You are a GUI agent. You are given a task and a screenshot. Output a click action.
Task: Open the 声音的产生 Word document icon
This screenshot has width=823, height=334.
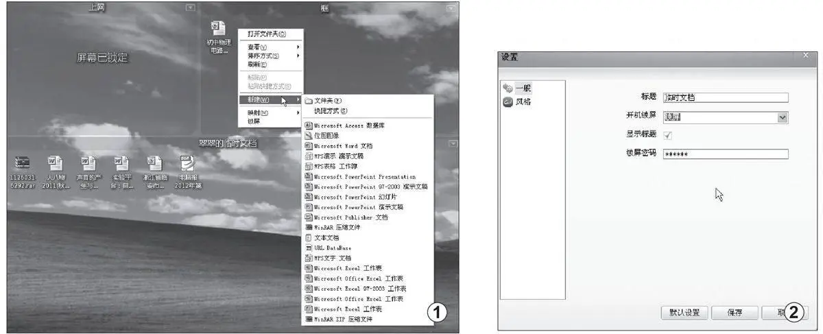[x=88, y=163]
